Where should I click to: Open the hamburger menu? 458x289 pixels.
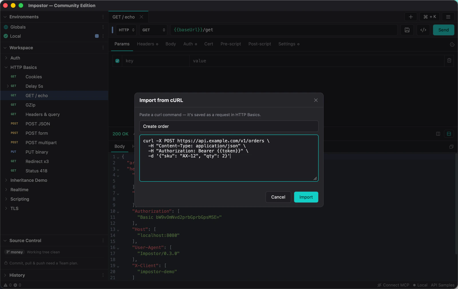tap(448, 17)
